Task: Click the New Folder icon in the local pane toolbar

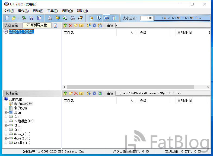Action: click(x=71, y=93)
